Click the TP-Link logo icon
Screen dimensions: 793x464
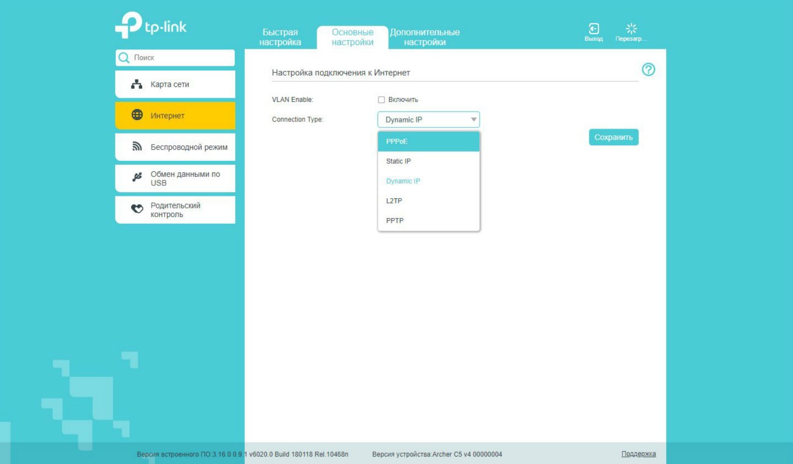tap(128, 26)
